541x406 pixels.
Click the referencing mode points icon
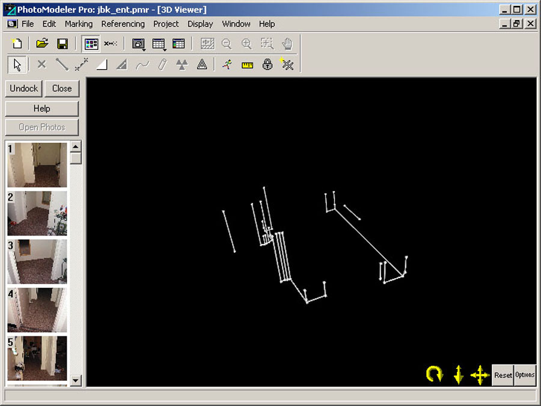(111, 43)
